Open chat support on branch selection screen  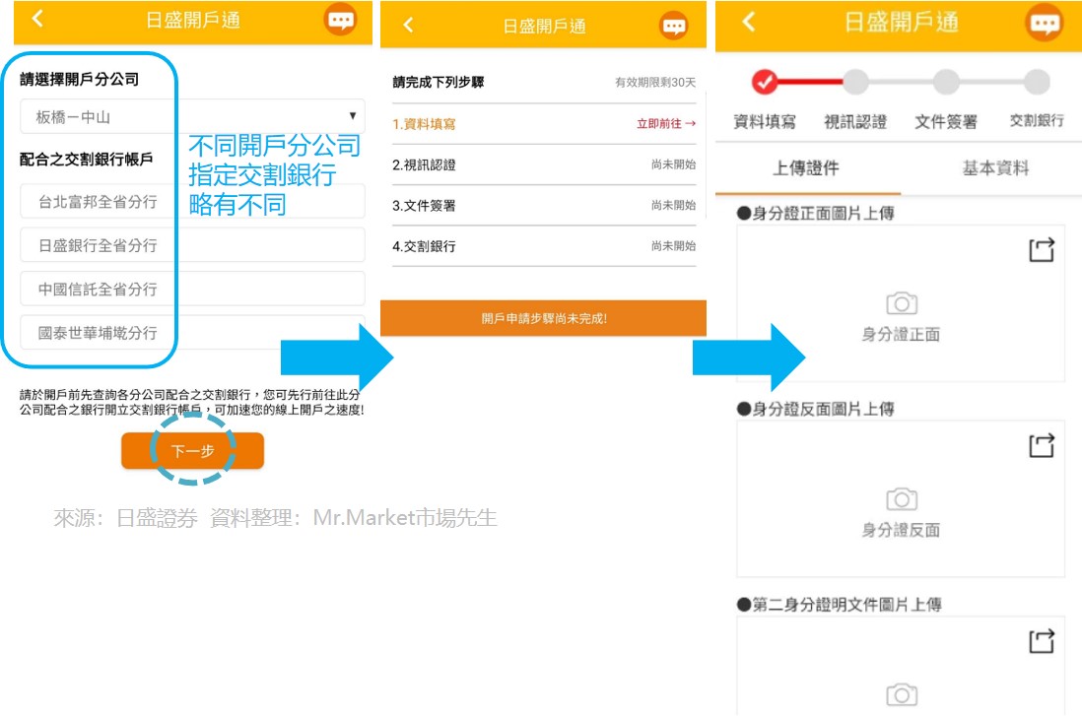(x=340, y=20)
